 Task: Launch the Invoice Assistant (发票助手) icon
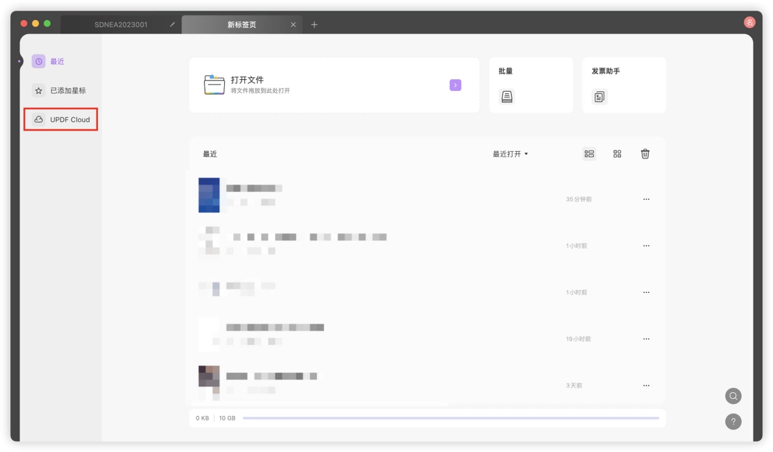coord(600,97)
